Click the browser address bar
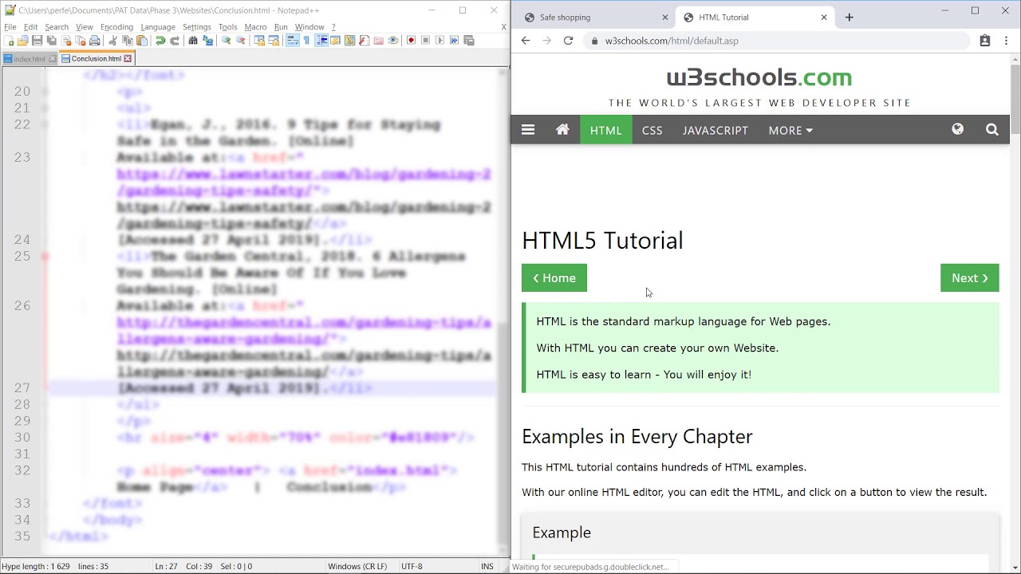The image size is (1021, 574). [778, 41]
